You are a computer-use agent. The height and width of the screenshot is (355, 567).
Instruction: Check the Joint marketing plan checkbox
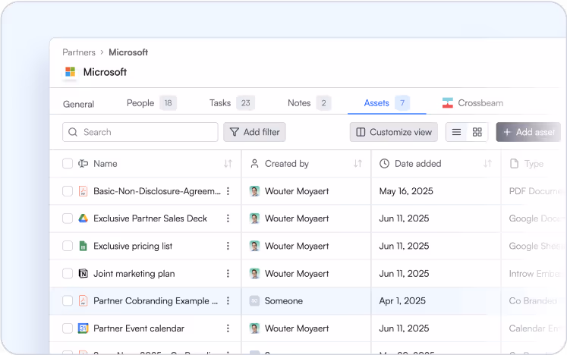[x=68, y=273]
